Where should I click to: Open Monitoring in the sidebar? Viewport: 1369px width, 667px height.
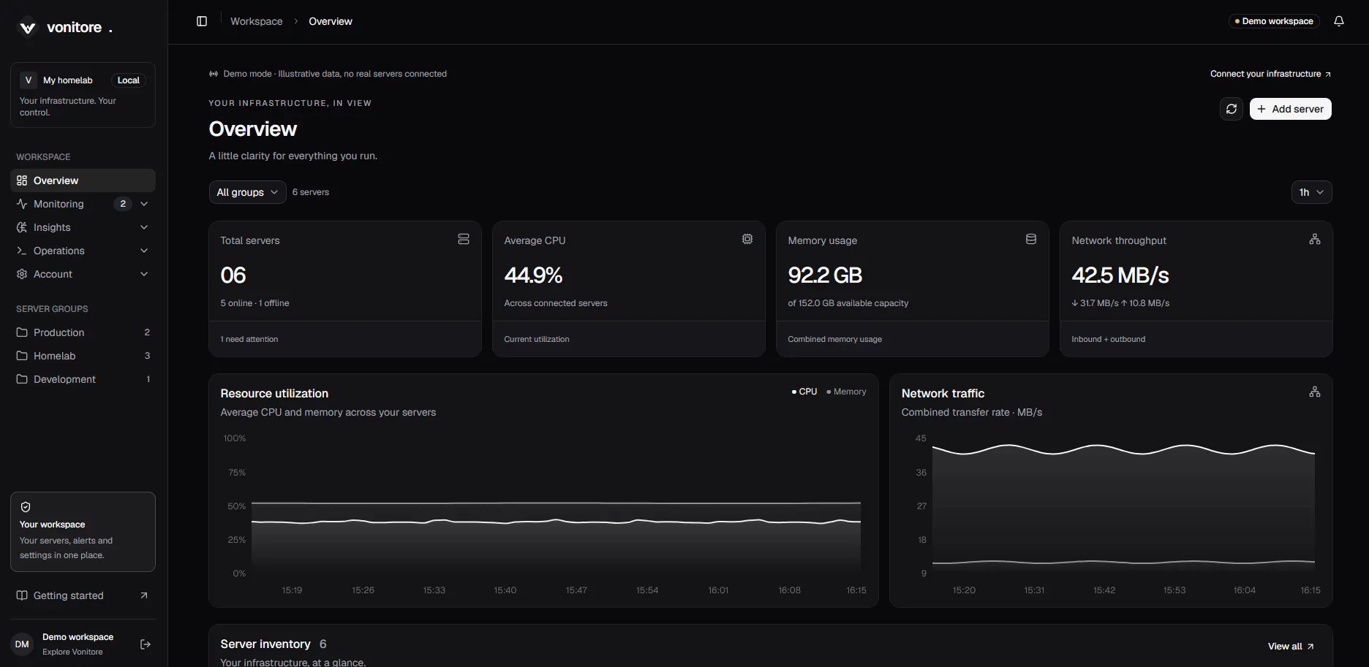pos(83,204)
